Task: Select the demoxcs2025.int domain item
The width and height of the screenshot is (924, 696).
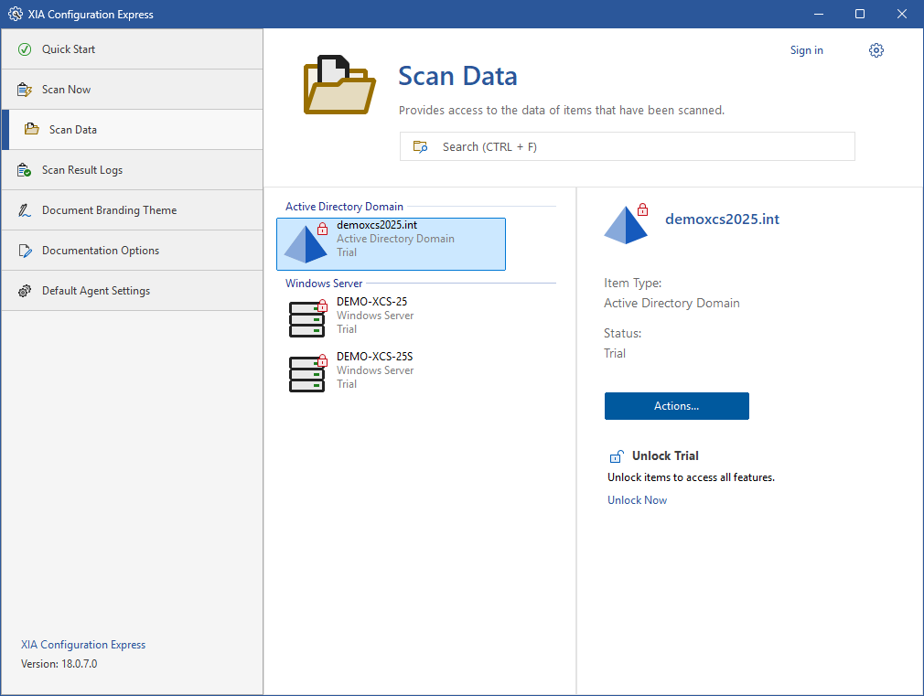Action: pos(391,244)
